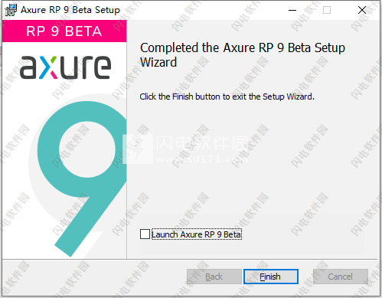Click the installer icon in the title bar
Viewport: 382px width, 298px height.
[x=11, y=10]
